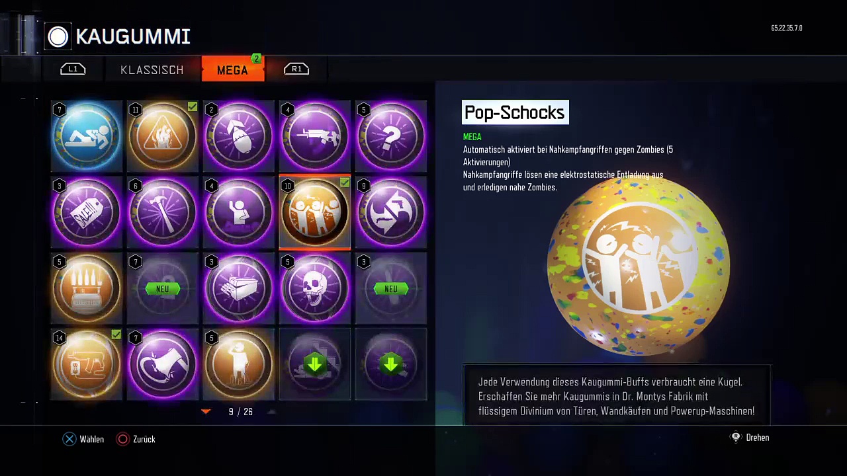
Task: Pick the ammo crate gumball icon
Action: [x=239, y=289]
